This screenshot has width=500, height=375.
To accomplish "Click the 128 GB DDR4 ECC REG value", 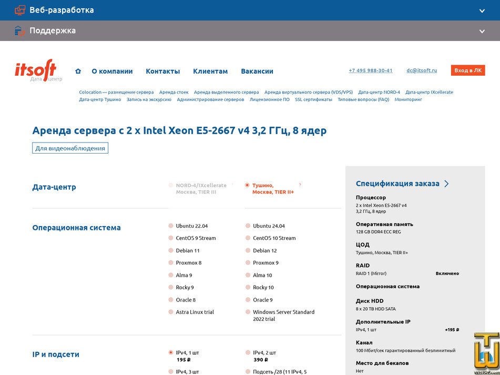I will point(379,232).
